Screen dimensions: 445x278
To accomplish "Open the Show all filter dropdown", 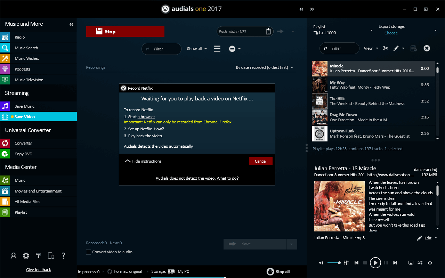I will coord(196,49).
